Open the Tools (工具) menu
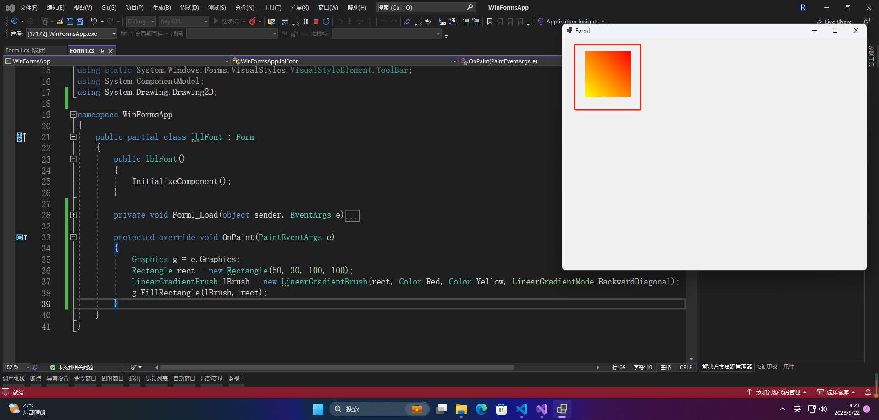This screenshot has height=420, width=879. click(x=272, y=7)
